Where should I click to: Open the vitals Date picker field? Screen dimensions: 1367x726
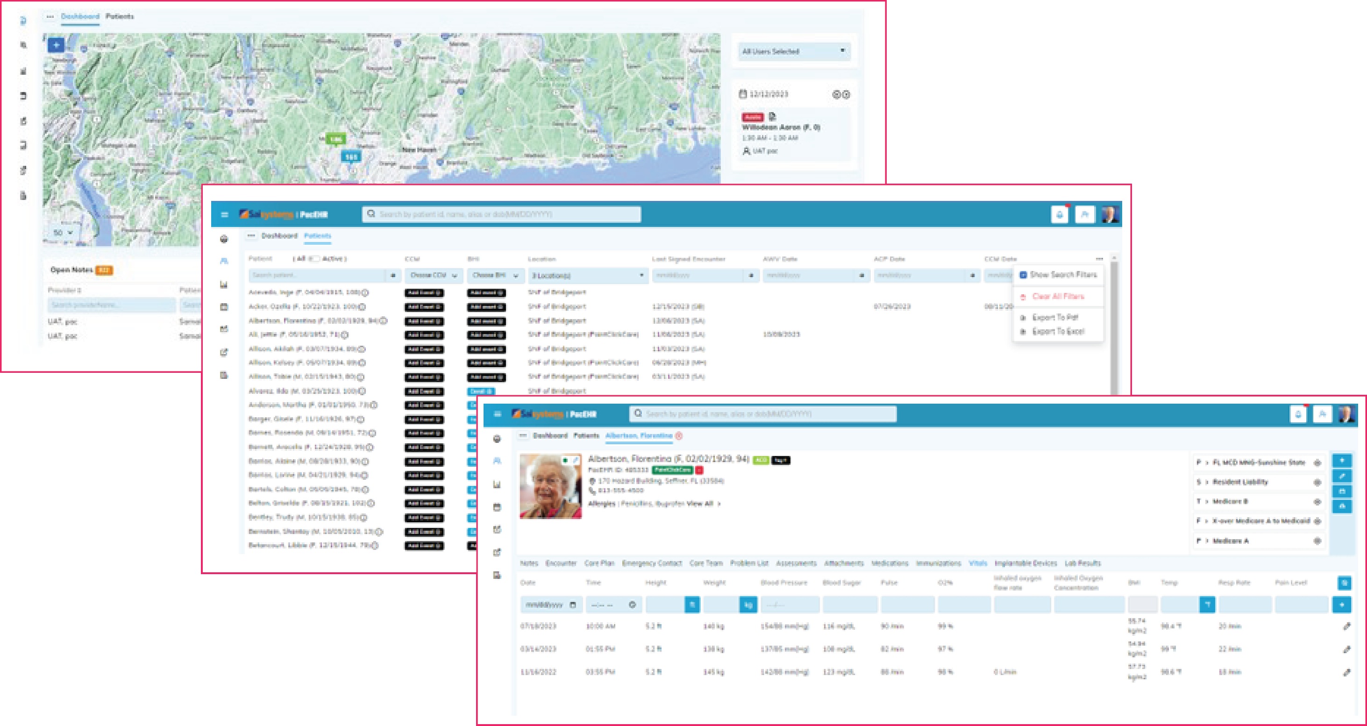[551, 605]
